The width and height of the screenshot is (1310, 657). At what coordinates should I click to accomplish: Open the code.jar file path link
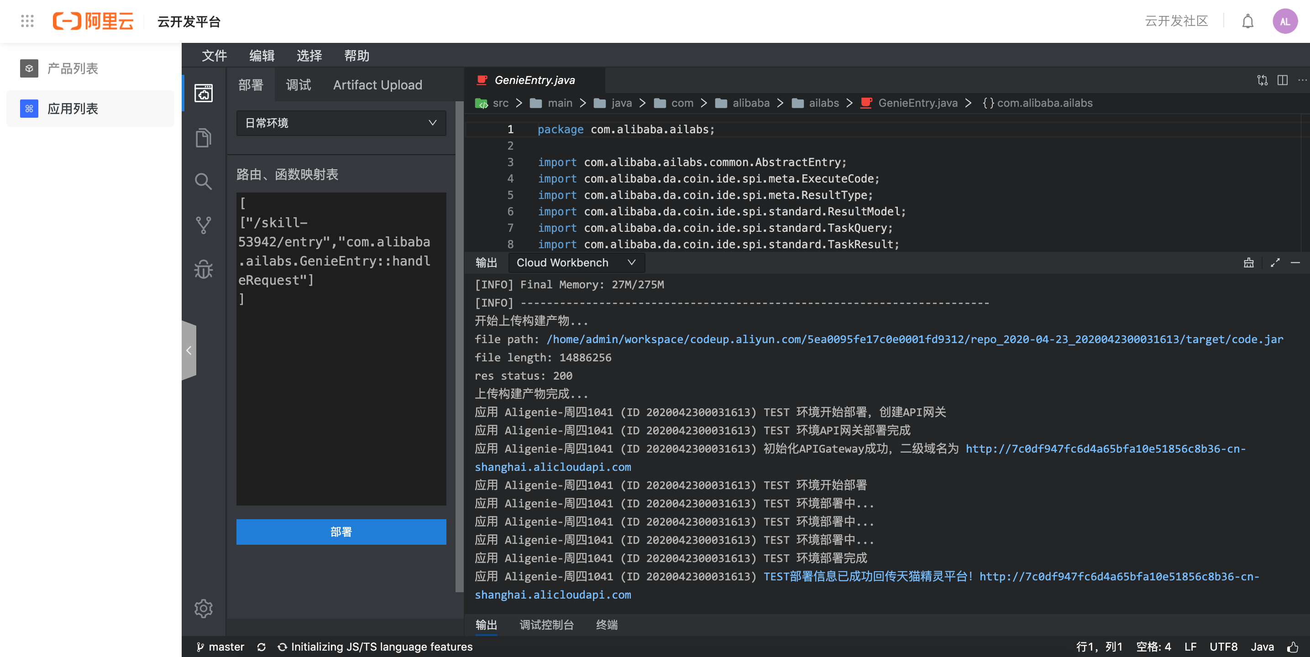click(914, 339)
